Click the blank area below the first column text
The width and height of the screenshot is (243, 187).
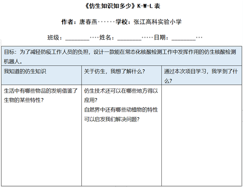pyautogui.click(x=41, y=144)
